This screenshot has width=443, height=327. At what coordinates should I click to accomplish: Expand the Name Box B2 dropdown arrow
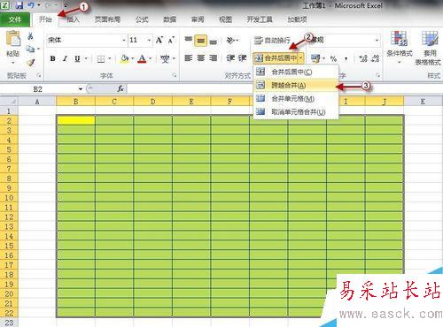(81, 89)
